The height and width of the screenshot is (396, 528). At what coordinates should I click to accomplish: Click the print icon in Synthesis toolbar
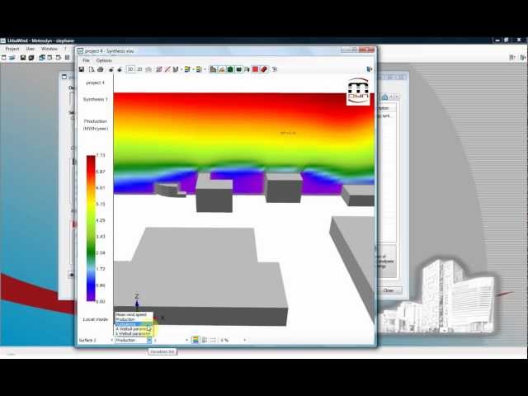(x=100, y=69)
